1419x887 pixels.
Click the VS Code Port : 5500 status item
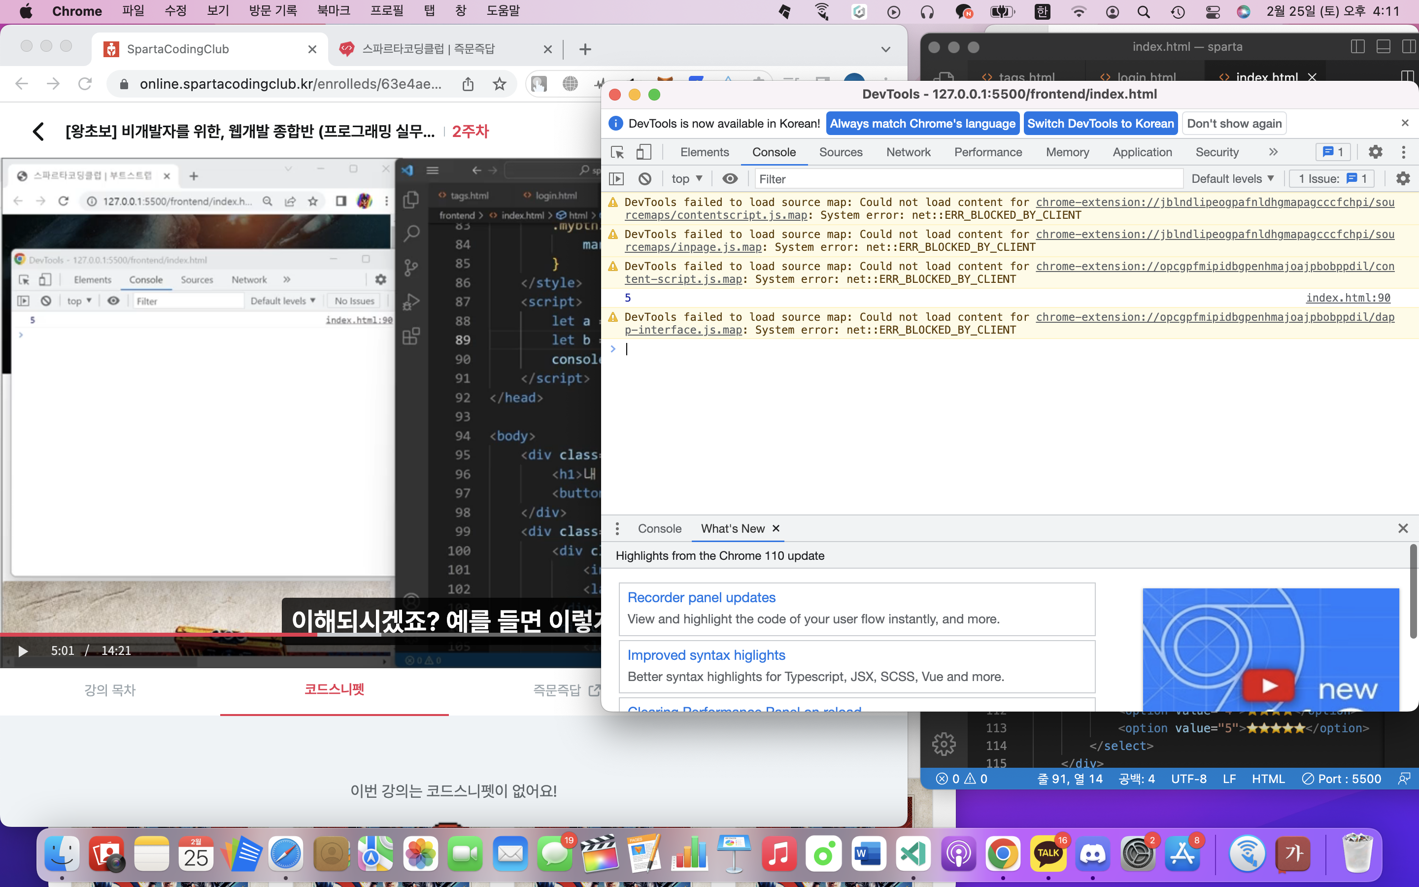point(1342,779)
